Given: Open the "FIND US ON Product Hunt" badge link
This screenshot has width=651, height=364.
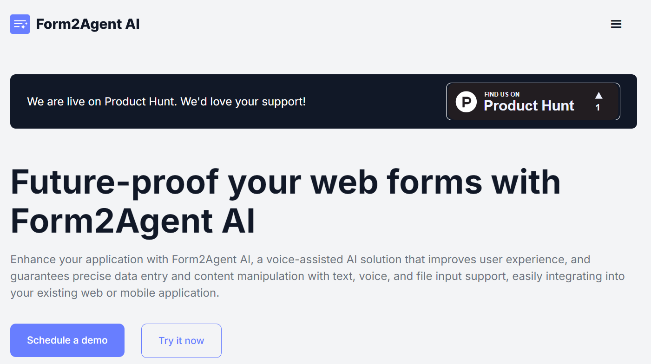Looking at the screenshot, I should pos(533,101).
